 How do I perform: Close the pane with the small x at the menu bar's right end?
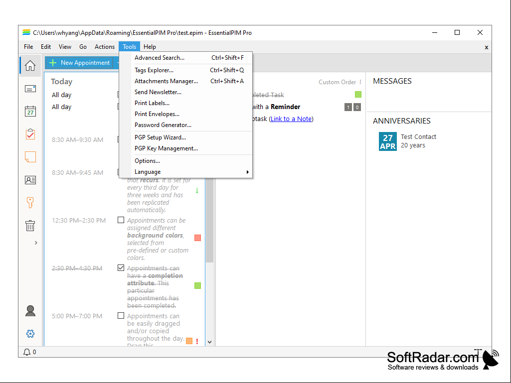tap(486, 47)
